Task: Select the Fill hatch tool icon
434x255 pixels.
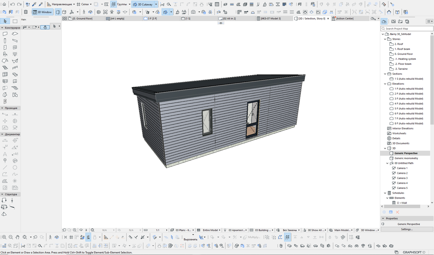Action: (5, 181)
